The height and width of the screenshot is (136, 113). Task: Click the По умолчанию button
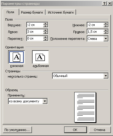(17, 130)
